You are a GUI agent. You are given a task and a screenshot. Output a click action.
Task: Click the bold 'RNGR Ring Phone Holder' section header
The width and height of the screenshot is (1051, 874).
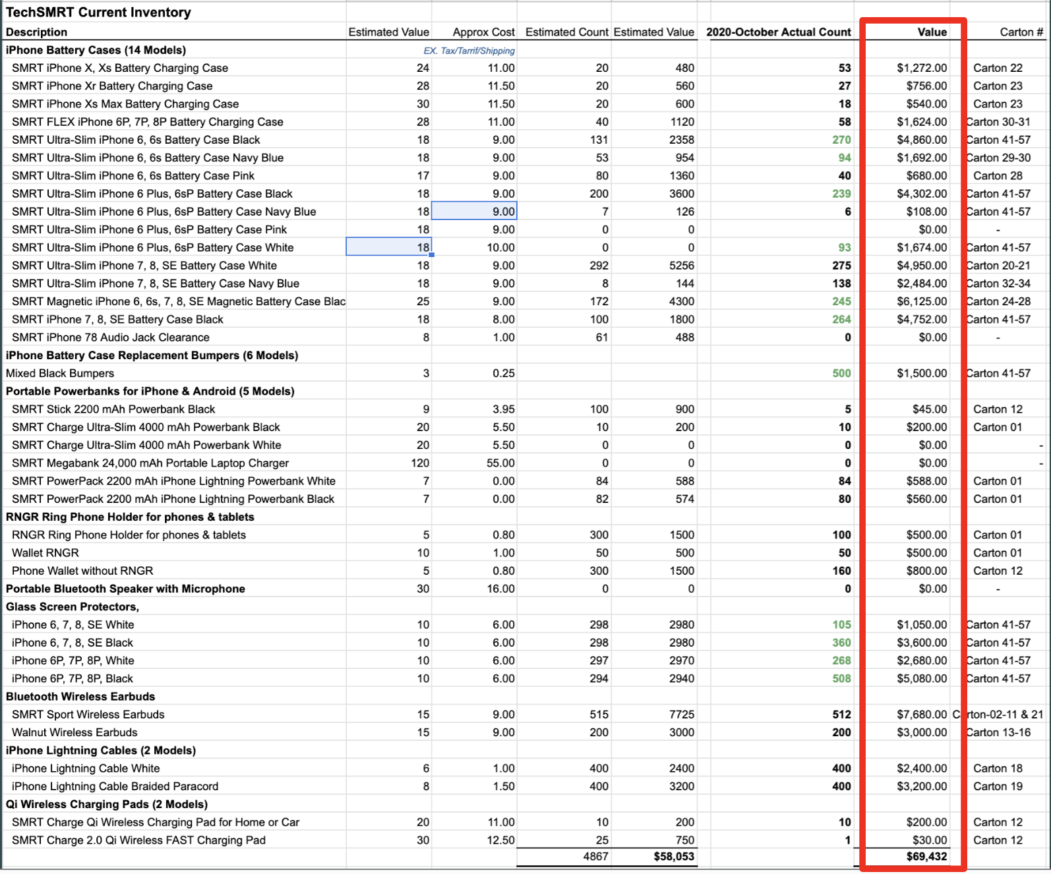click(130, 517)
